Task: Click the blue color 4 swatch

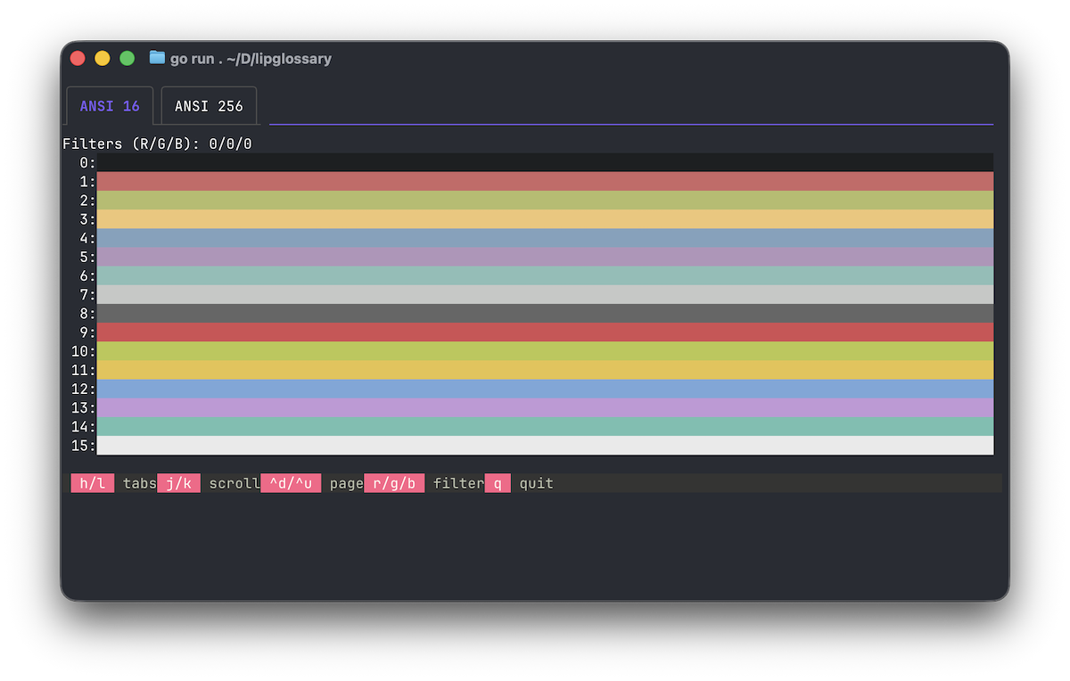Action: [544, 238]
